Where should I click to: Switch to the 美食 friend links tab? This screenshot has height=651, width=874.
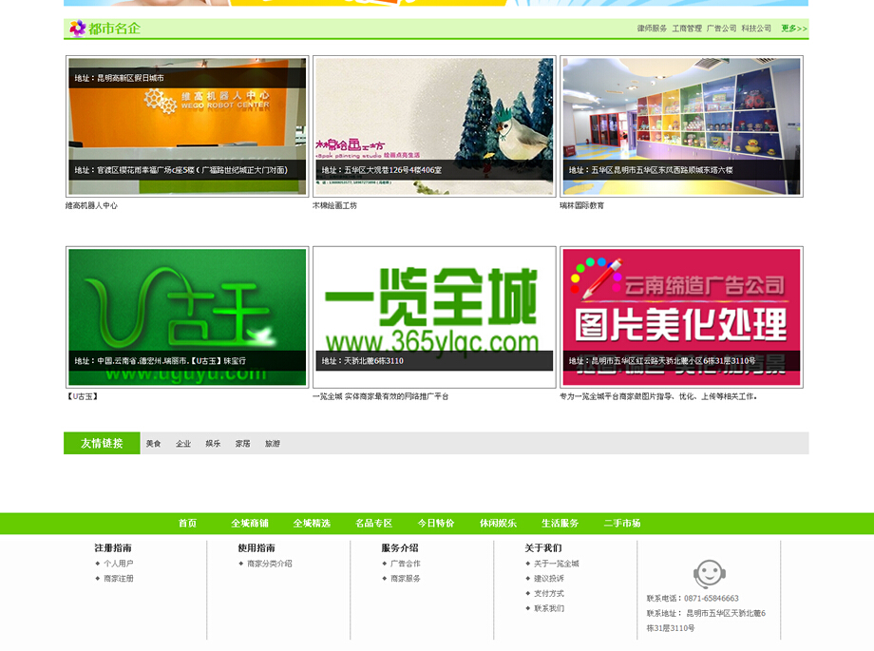click(x=152, y=443)
